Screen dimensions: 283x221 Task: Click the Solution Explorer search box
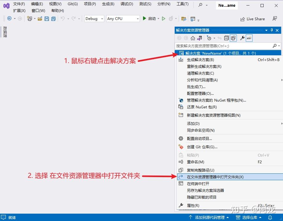point(221,45)
